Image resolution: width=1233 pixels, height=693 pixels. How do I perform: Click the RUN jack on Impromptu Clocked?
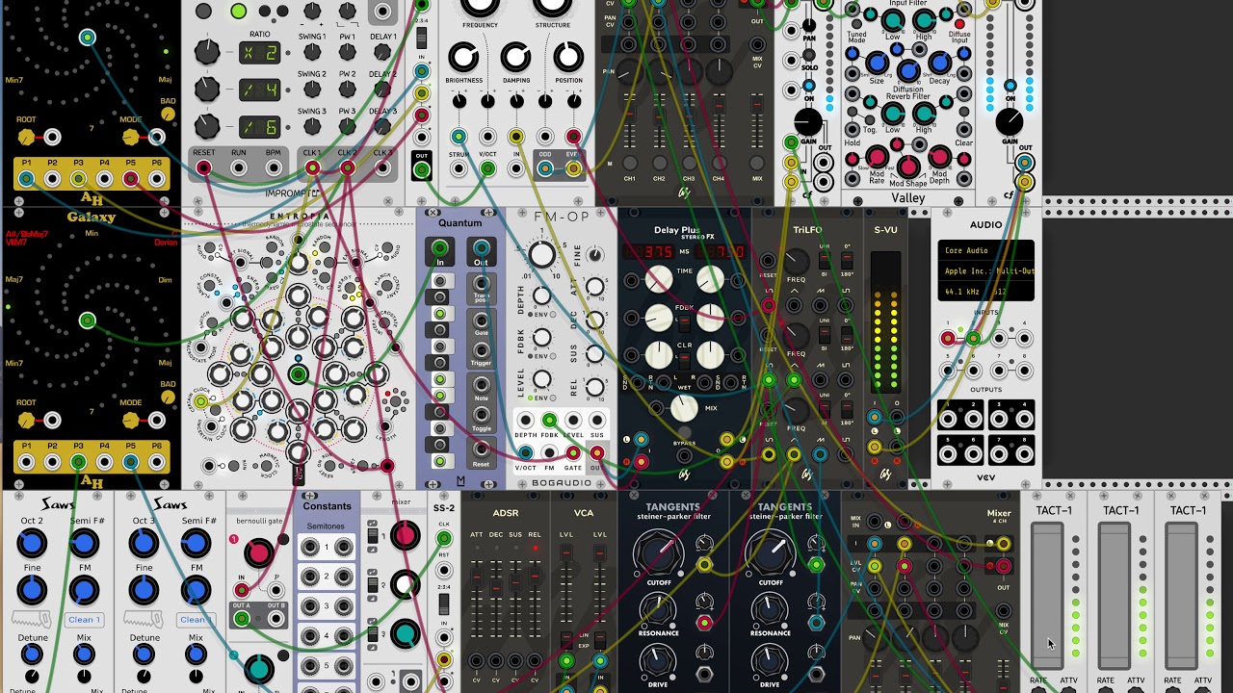tap(239, 168)
